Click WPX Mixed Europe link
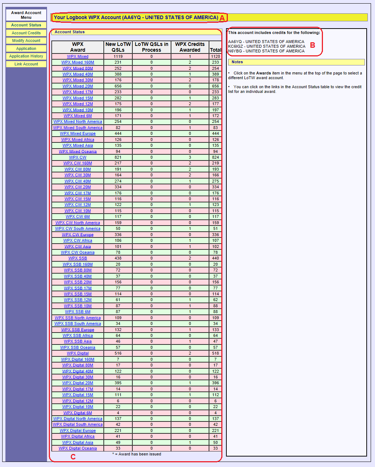This screenshot has width=375, height=467. click(x=78, y=134)
